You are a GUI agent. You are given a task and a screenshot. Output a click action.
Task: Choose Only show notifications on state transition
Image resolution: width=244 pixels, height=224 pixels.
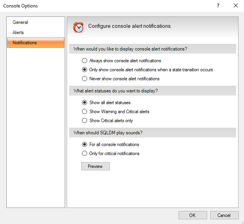84,70
